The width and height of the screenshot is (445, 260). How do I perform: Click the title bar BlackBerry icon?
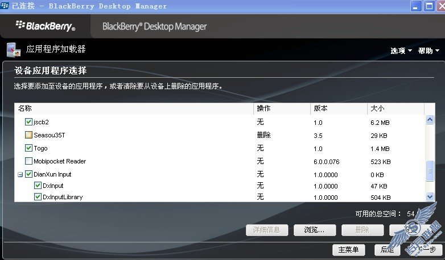[x=5, y=6]
